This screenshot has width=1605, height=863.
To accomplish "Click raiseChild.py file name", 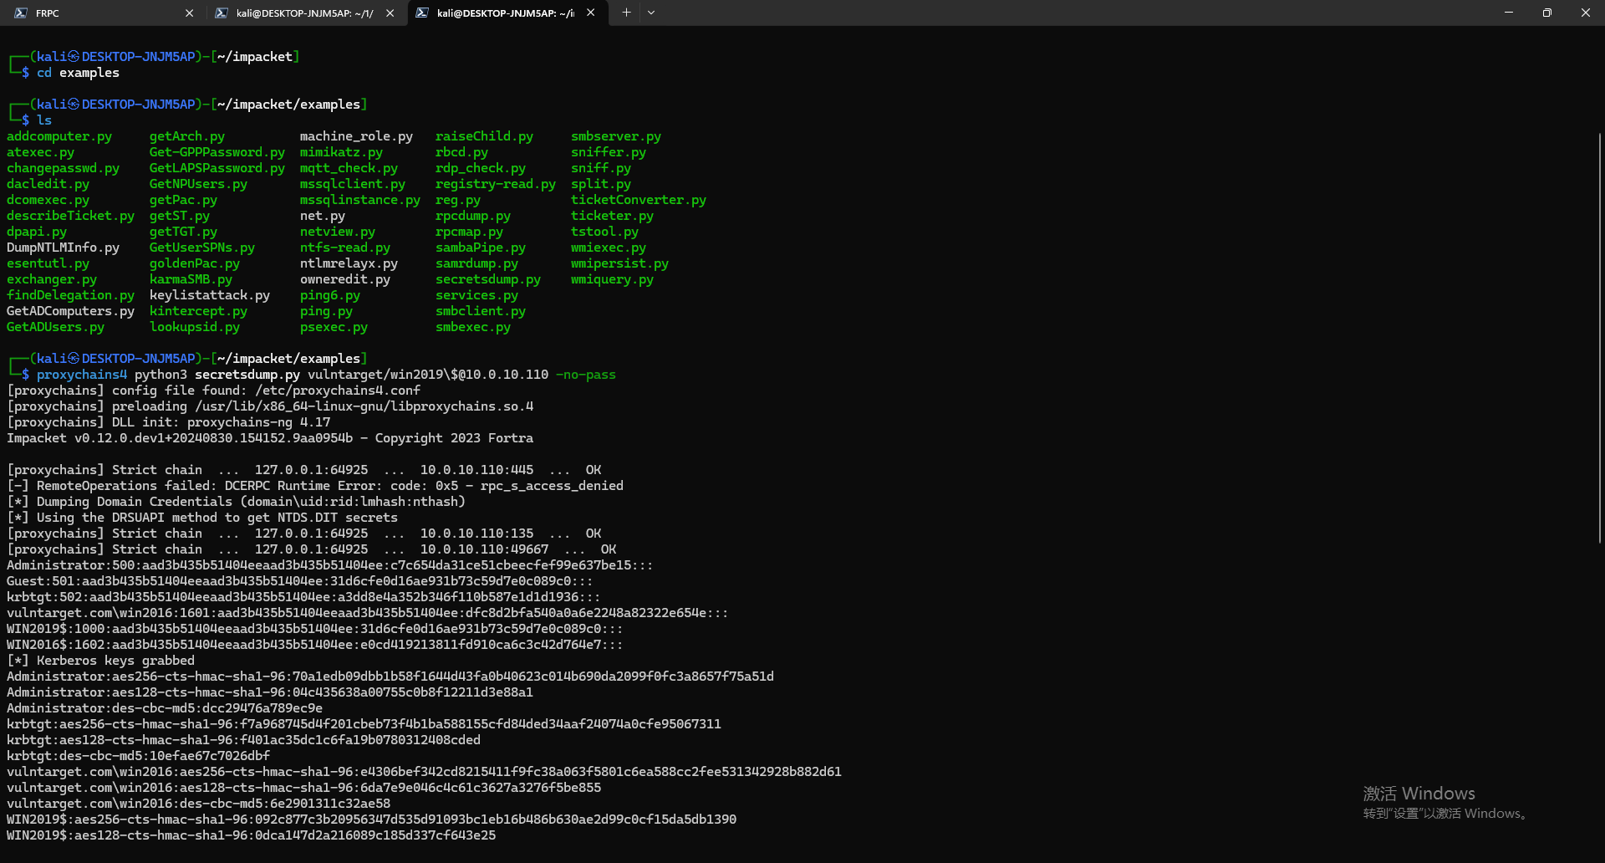I will pyautogui.click(x=485, y=136).
